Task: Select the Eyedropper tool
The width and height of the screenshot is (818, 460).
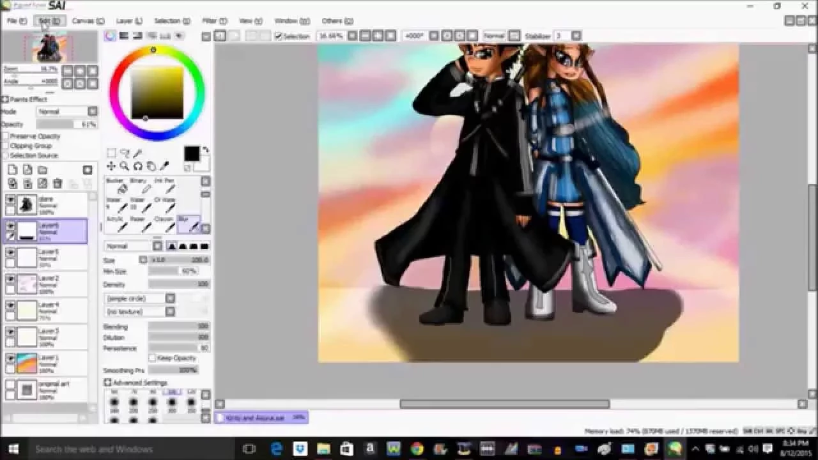Action: [x=164, y=166]
